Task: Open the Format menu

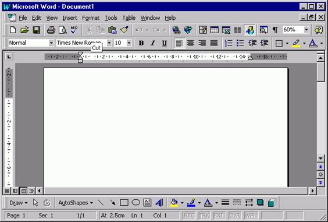Action: [x=91, y=18]
